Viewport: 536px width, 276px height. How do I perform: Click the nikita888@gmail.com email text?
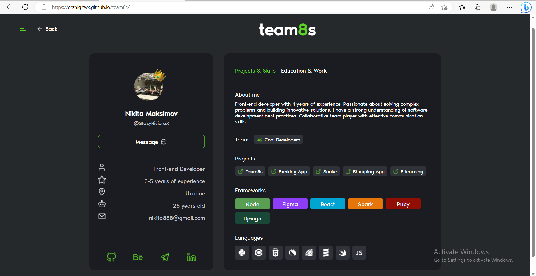(x=177, y=218)
